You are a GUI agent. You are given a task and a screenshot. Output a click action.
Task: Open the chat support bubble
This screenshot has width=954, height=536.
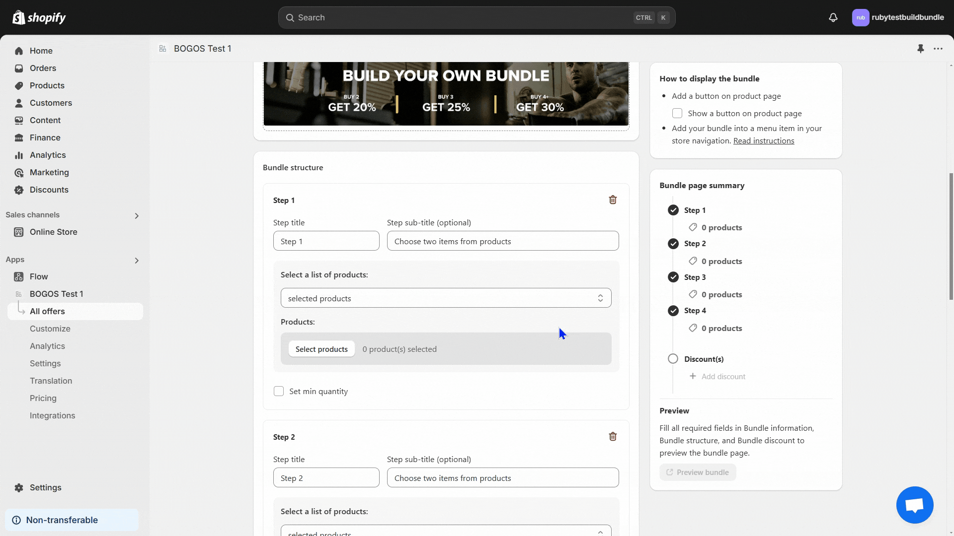[914, 505]
